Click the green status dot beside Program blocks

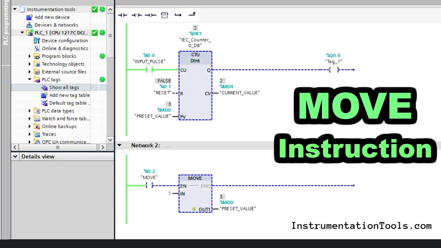[x=102, y=56]
